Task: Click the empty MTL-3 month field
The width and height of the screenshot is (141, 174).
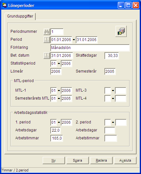Action: [108, 91]
